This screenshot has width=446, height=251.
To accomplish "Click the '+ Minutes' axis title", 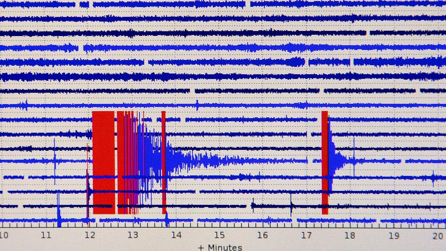I will pyautogui.click(x=220, y=247).
